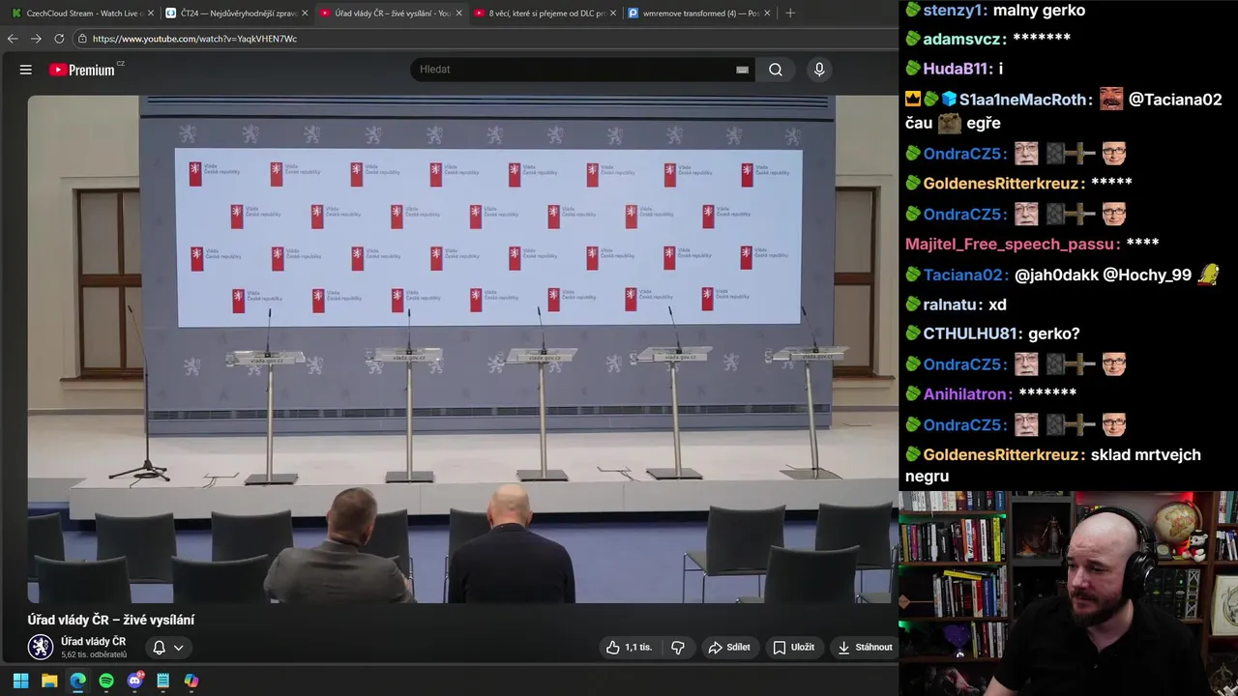This screenshot has height=696, width=1238.
Task: Close the ČT24 tab
Action: 305,14
